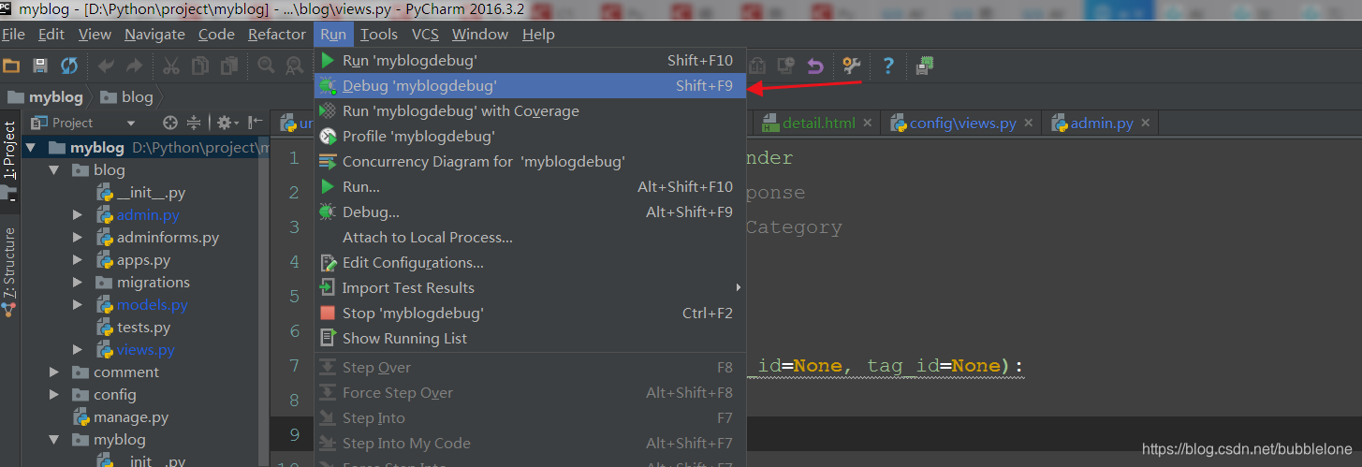Click the blue Help question mark icon
Image resolution: width=1362 pixels, height=467 pixels.
point(888,66)
